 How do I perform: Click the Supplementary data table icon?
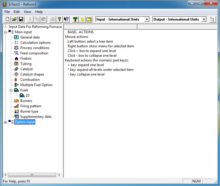tap(16, 117)
